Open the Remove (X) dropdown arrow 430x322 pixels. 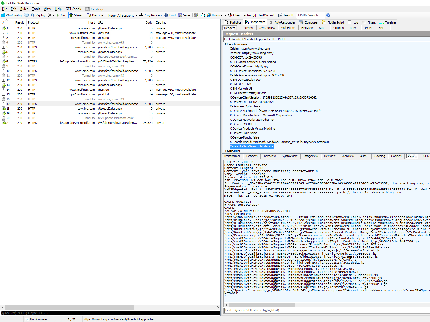point(53,16)
